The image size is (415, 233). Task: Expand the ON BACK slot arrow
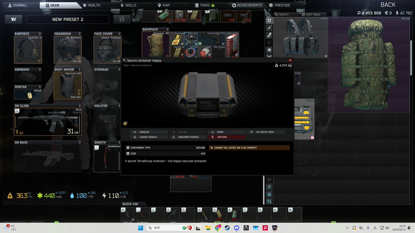tap(80, 142)
